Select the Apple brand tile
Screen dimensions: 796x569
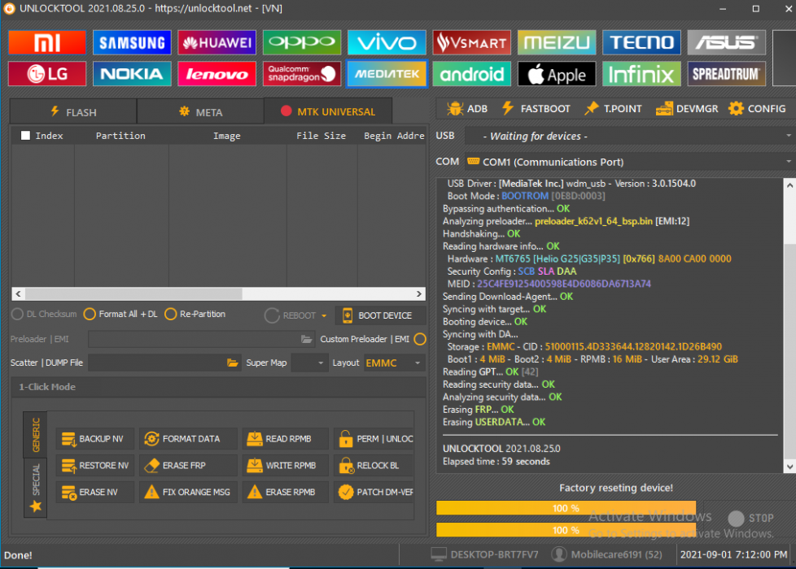click(557, 74)
